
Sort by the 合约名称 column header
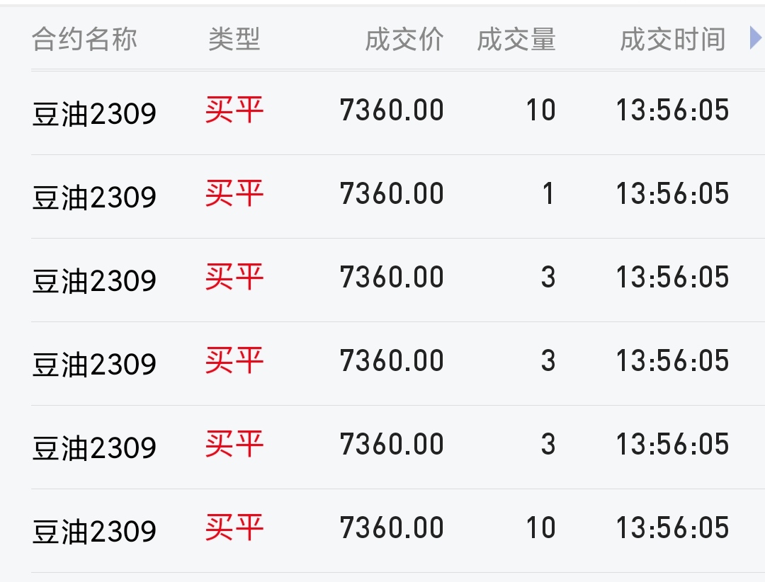pos(84,39)
